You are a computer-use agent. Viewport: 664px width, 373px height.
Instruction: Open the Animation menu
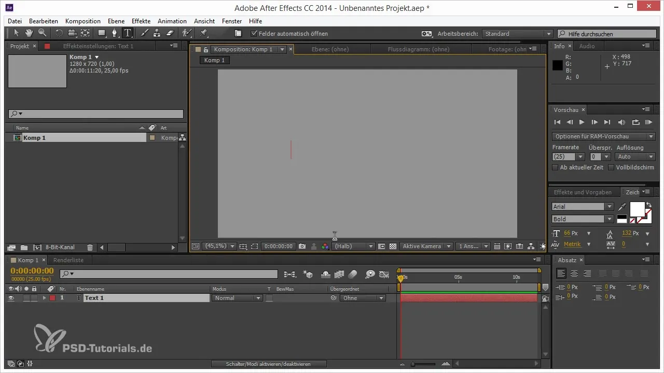[x=172, y=21]
